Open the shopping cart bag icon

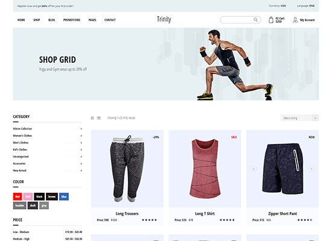(x=271, y=20)
